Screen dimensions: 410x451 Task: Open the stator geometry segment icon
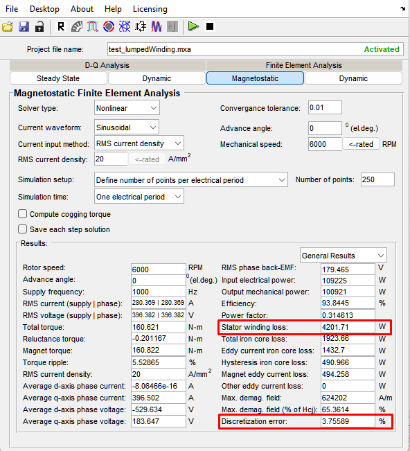coord(77,27)
